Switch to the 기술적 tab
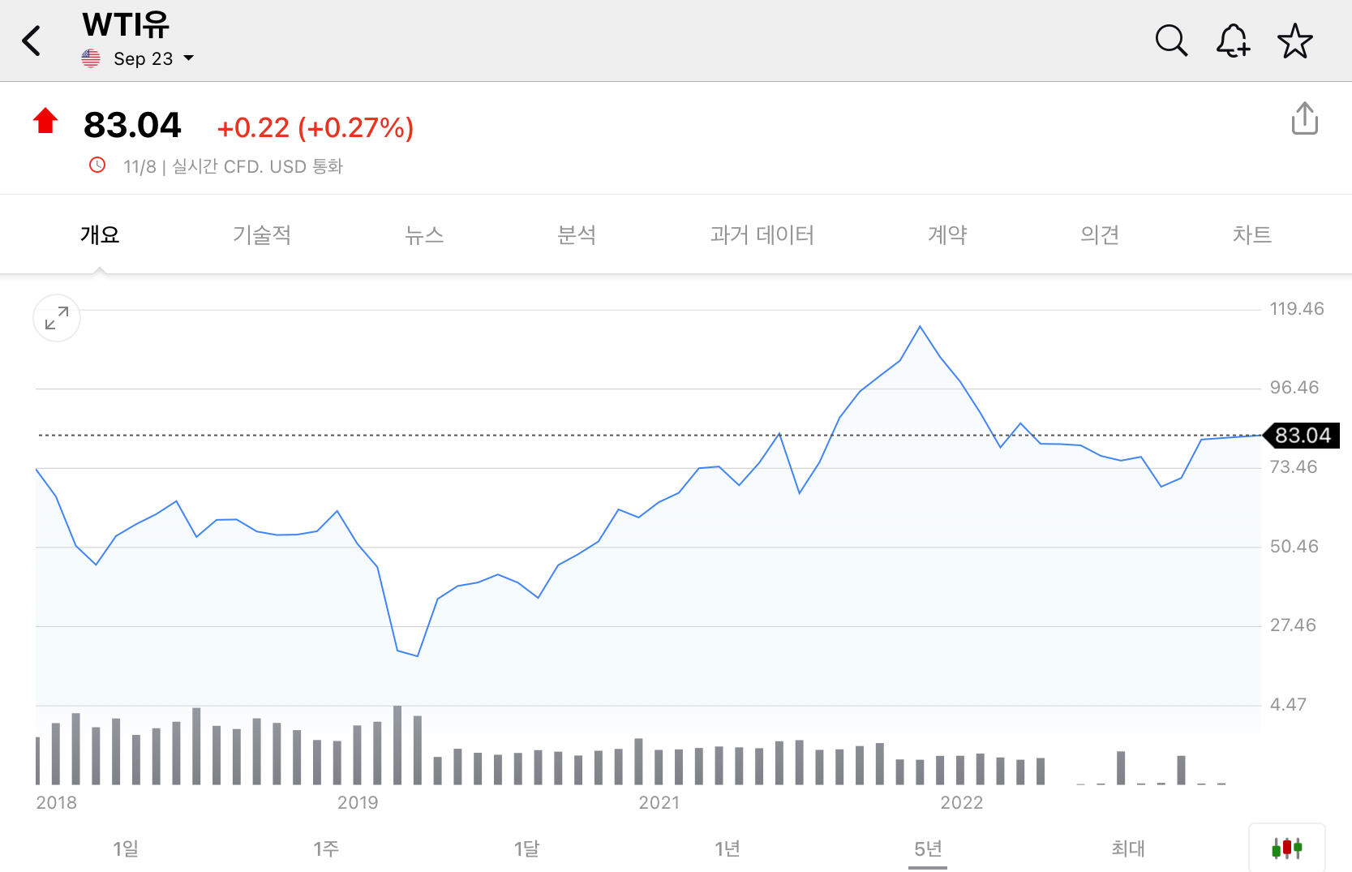The height and width of the screenshot is (872, 1352). (x=261, y=235)
